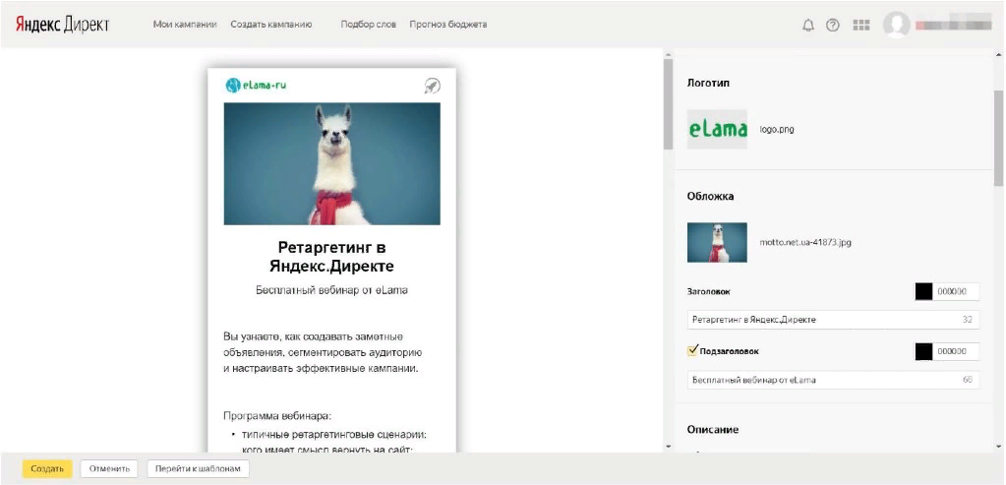The width and height of the screenshot is (1006, 485).
Task: Click the Отменить button
Action: 109,468
